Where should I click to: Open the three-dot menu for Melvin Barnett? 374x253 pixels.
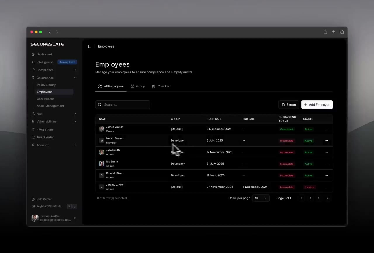pyautogui.click(x=326, y=141)
